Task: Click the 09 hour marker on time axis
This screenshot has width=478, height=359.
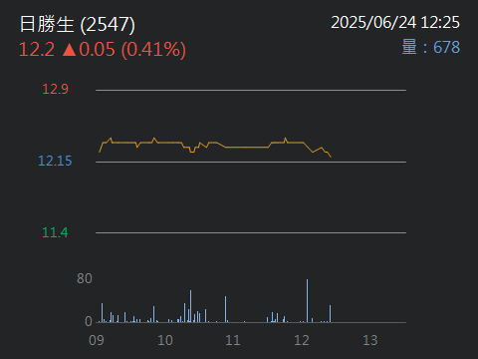Action: (x=97, y=340)
